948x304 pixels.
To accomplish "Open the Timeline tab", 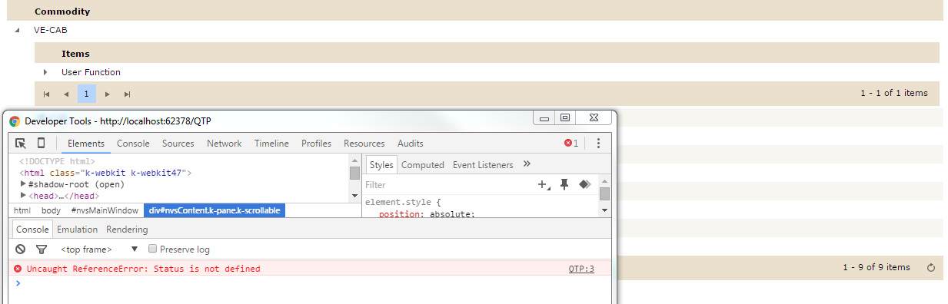I will tap(271, 144).
